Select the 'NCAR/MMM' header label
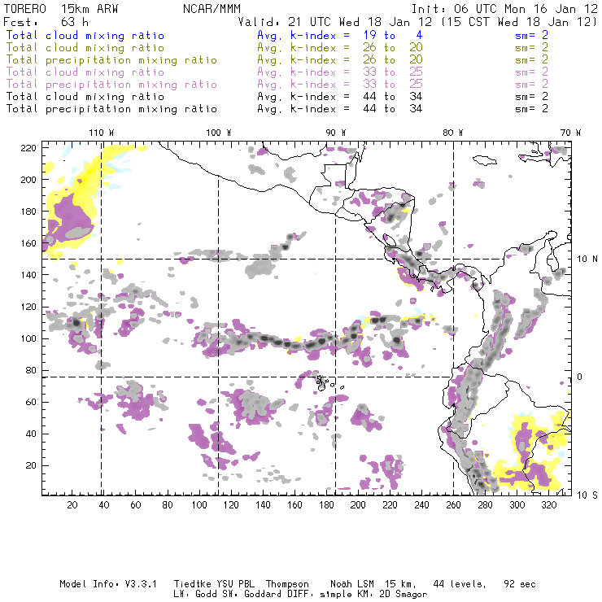602x602 pixels. pyautogui.click(x=212, y=9)
